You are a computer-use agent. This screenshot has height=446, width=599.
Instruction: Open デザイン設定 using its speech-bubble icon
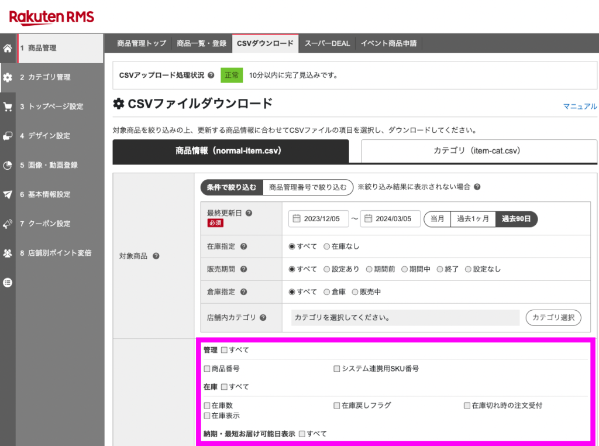point(6,136)
